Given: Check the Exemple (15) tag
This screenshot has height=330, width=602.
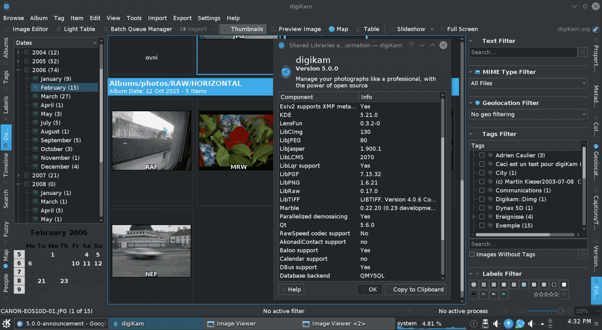Looking at the screenshot, I should pos(482,226).
